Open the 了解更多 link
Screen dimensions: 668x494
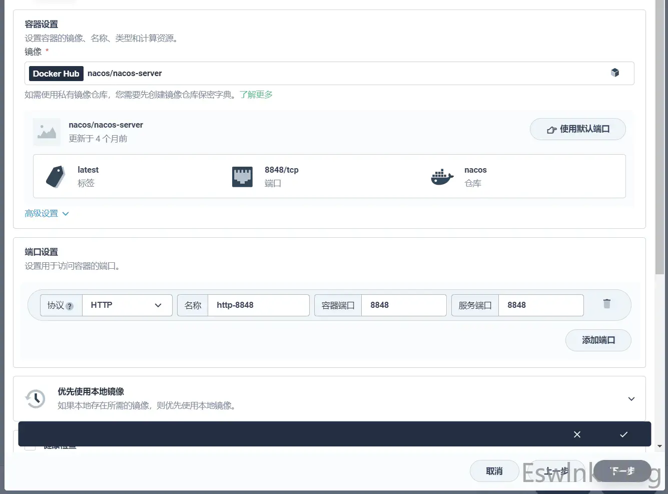pos(256,95)
